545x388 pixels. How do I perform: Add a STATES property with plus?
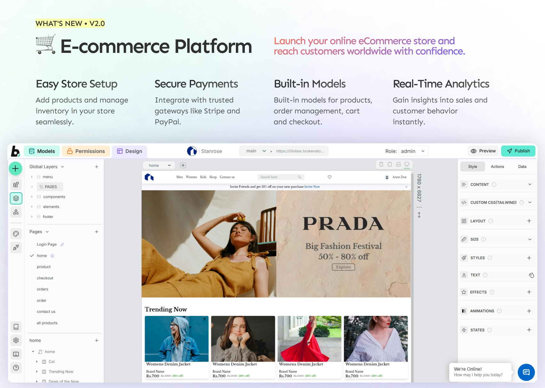click(x=529, y=330)
